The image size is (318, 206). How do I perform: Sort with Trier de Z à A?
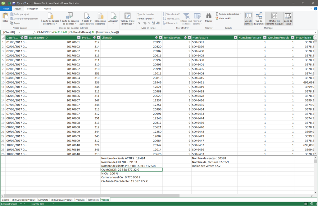[171, 19]
